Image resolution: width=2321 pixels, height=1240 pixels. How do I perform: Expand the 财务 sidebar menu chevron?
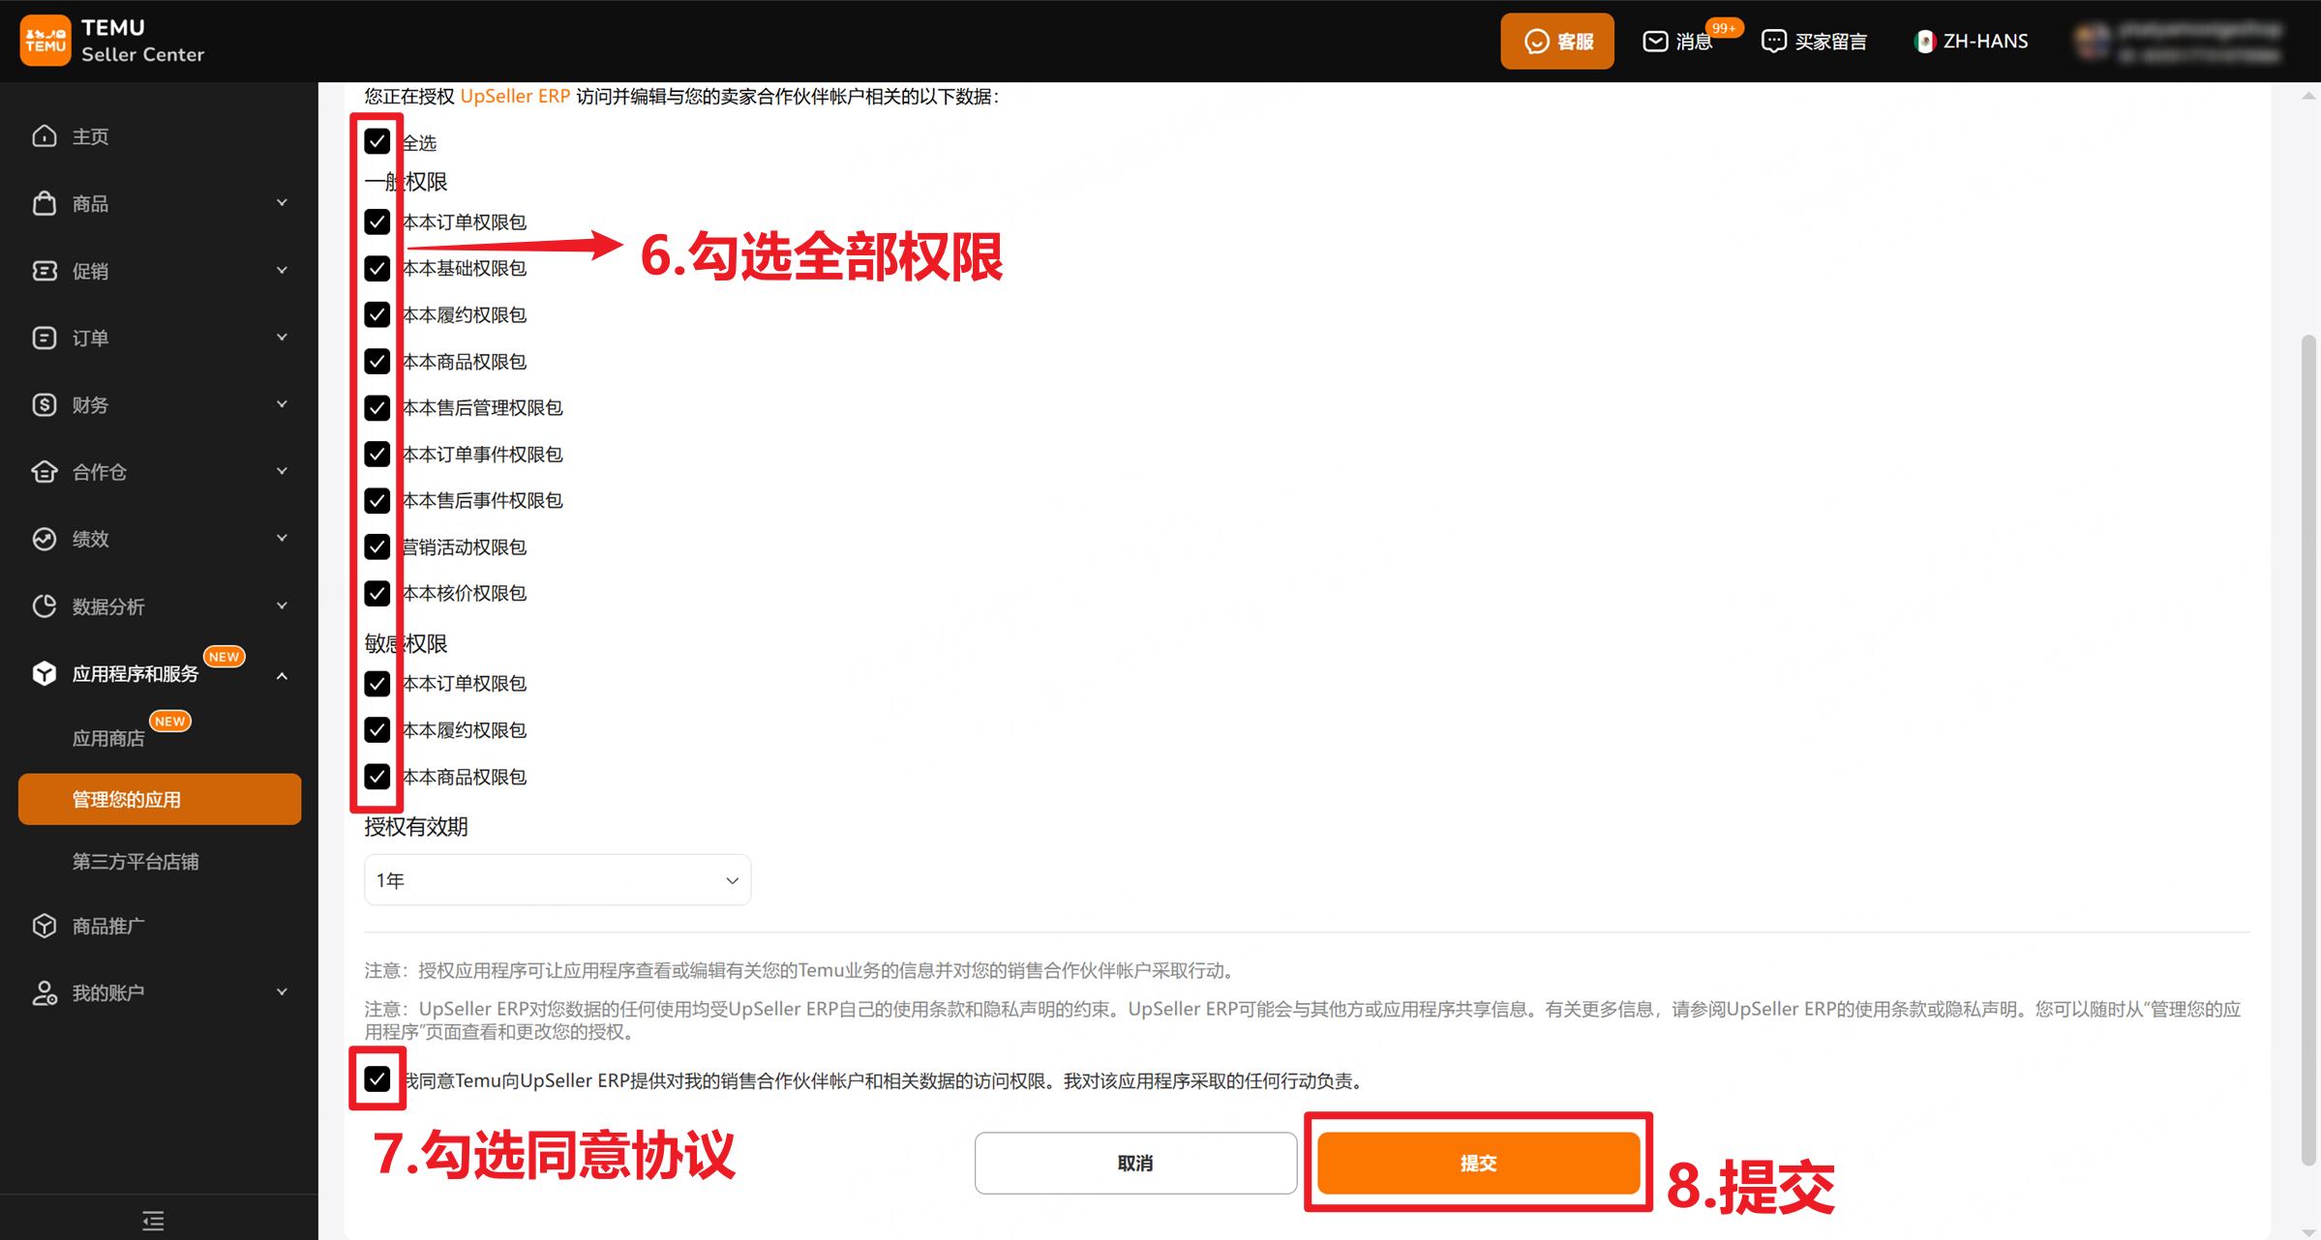[282, 404]
